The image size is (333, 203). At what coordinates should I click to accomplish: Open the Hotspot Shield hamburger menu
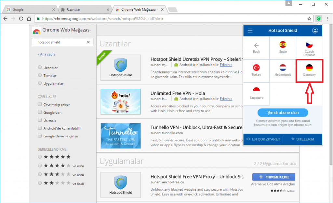(x=250, y=30)
